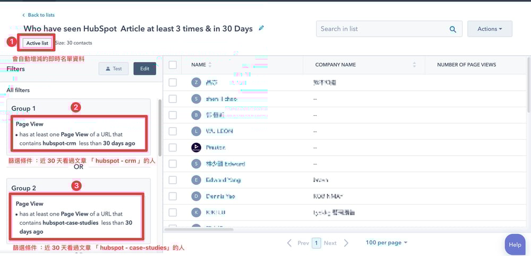Click the back chevron before Back to lists
The image size is (531, 256).
tap(23, 15)
